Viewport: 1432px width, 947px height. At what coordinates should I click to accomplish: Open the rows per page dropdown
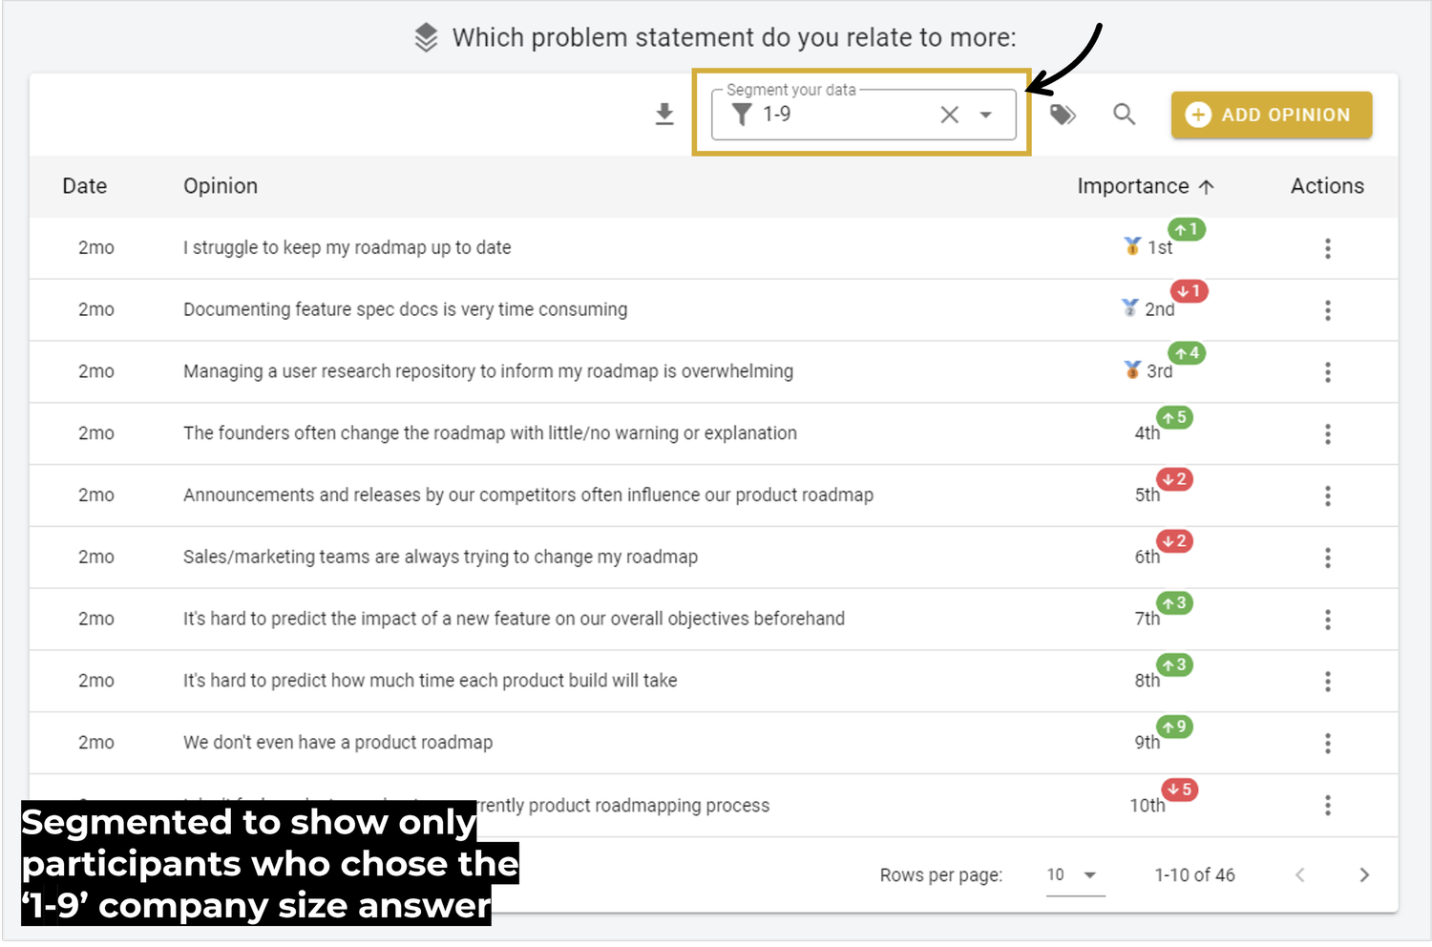point(1074,874)
